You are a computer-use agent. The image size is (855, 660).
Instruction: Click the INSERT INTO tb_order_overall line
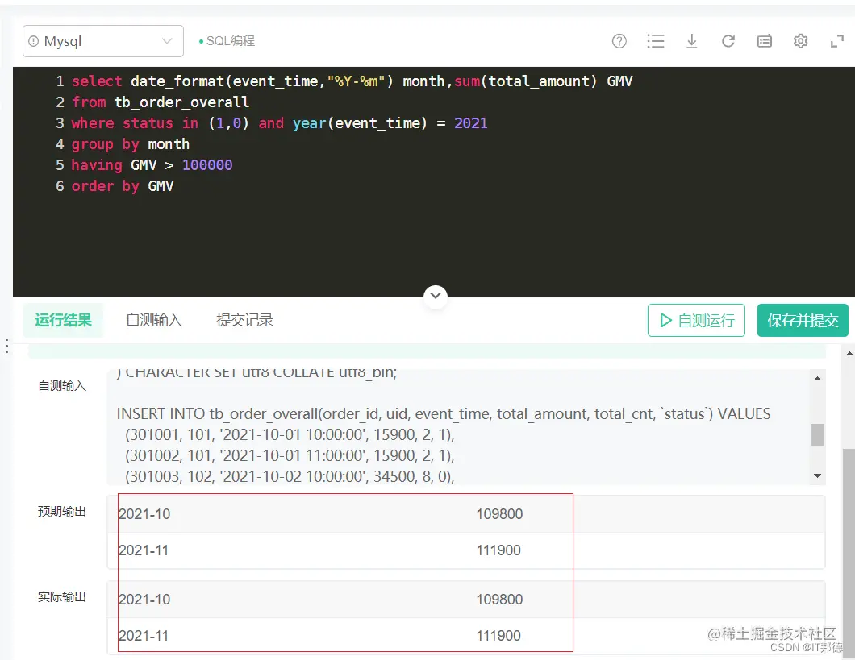coord(444,414)
